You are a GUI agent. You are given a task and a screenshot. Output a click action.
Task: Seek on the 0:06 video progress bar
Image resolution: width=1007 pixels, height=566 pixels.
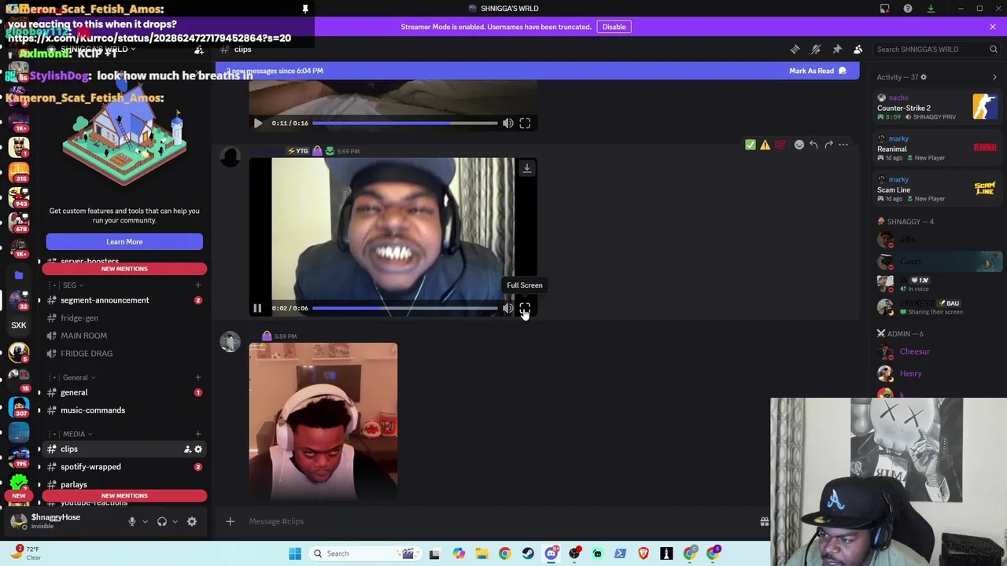pos(404,308)
